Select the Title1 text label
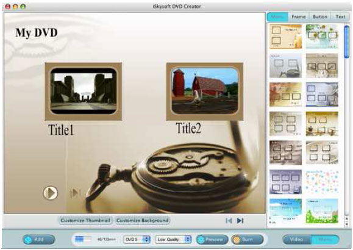353x250 pixels. pos(61,130)
